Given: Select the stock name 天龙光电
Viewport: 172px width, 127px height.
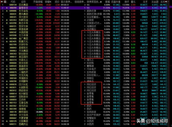Looking at the screenshot, I should (x=23, y=75).
